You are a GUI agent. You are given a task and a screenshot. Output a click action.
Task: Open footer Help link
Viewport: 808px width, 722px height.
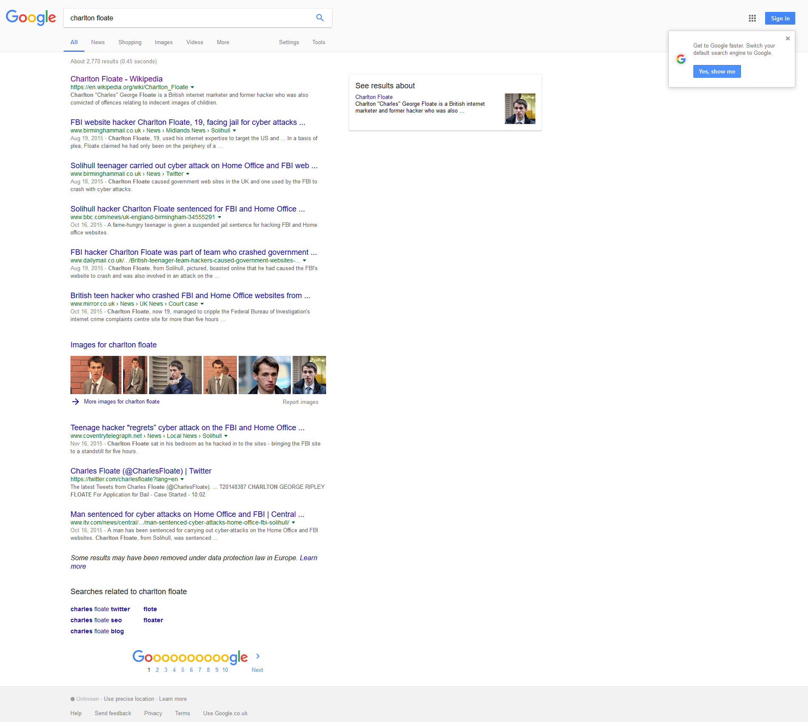coord(76,714)
